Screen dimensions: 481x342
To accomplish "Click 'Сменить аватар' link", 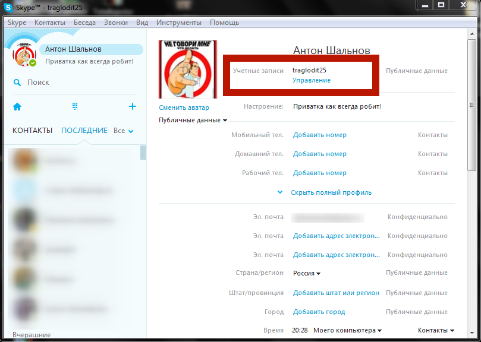I will click(x=184, y=107).
